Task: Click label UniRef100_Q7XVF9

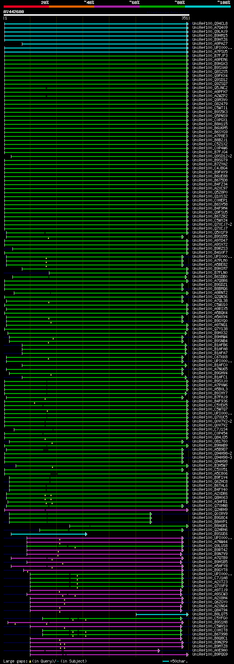Action: coord(210,586)
